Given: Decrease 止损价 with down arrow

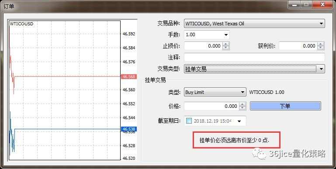Looking at the screenshot, I should (225, 48).
